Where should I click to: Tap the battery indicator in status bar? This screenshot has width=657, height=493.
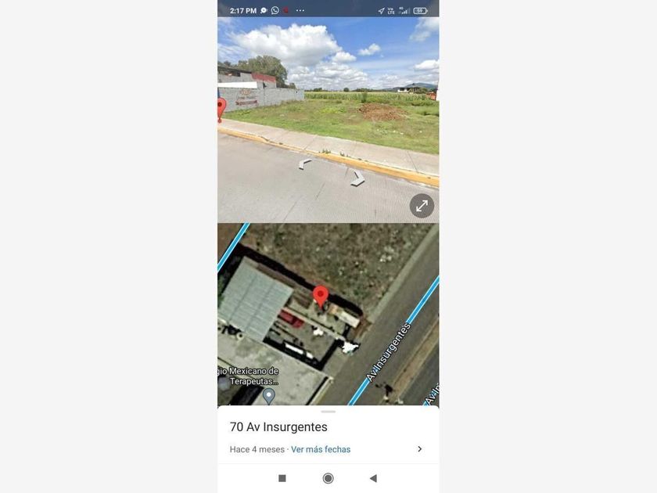click(420, 11)
